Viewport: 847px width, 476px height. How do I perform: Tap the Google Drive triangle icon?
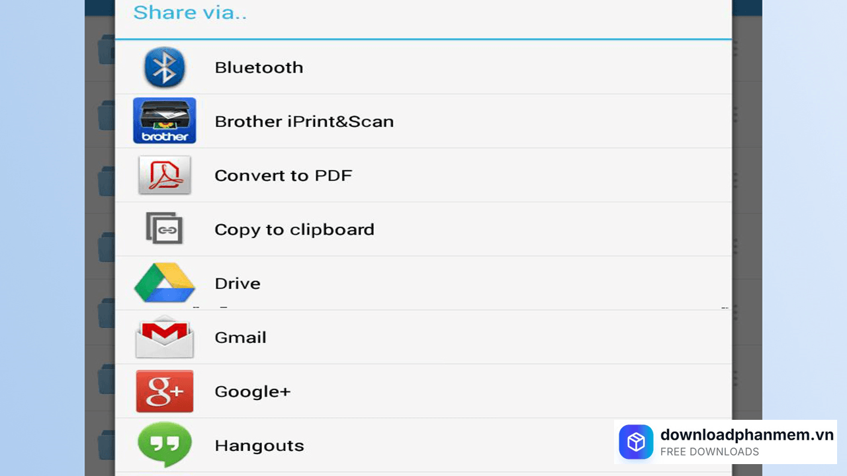click(x=165, y=283)
